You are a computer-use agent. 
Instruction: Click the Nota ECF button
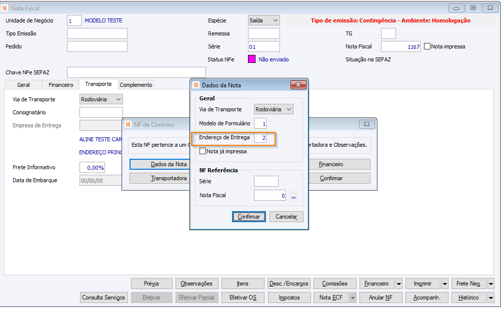(x=331, y=298)
